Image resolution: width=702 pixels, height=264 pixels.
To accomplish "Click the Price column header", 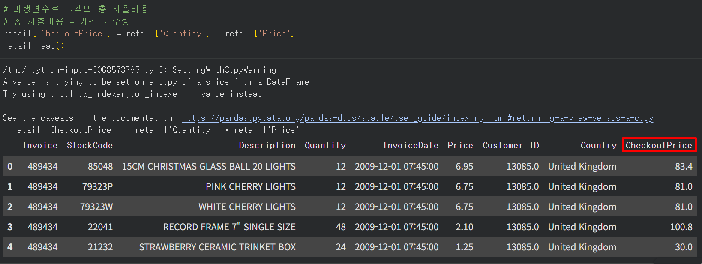I will [460, 145].
